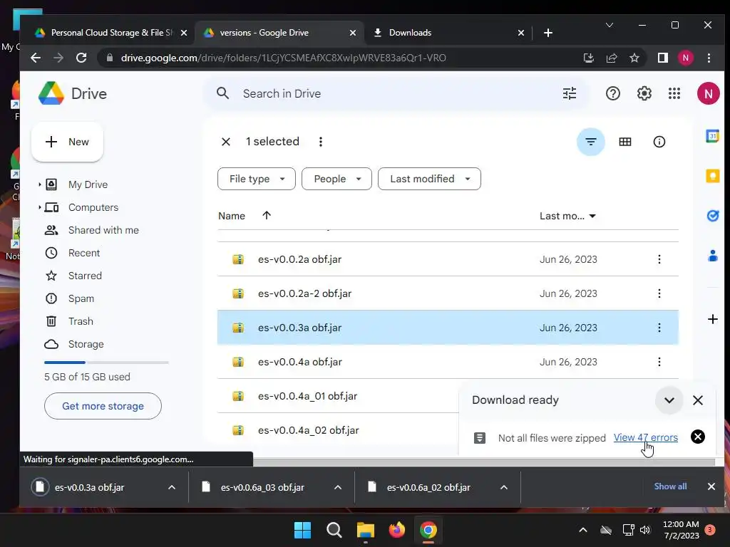The height and width of the screenshot is (547, 730).
Task: Expand the Computers tree arrow
Action: tap(40, 207)
